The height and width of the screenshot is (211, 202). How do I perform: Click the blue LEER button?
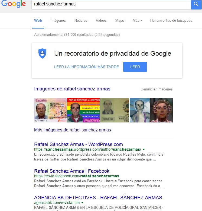pyautogui.click(x=135, y=67)
